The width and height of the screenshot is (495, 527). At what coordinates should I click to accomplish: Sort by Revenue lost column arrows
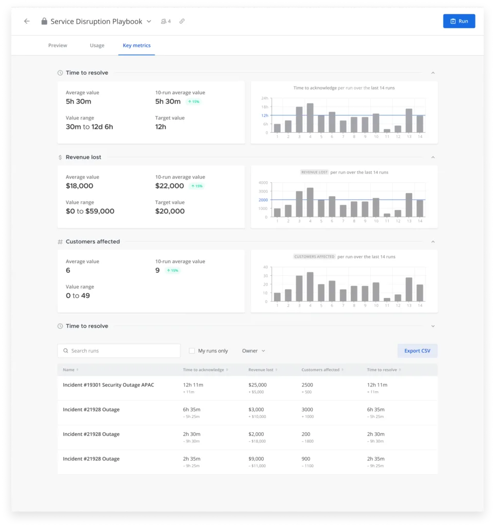(277, 370)
